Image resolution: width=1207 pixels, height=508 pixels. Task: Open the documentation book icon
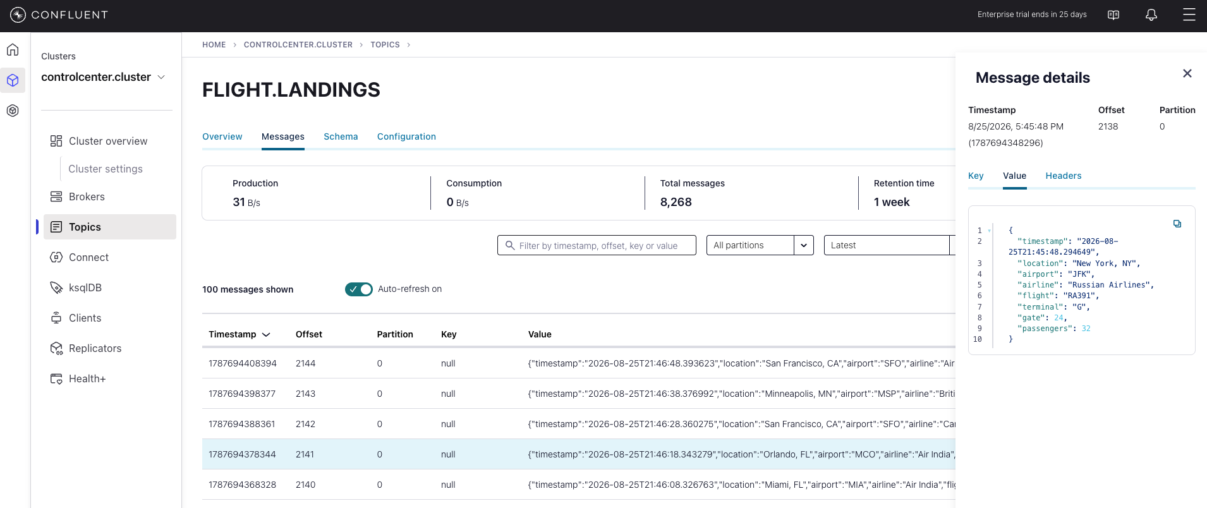tap(1113, 15)
